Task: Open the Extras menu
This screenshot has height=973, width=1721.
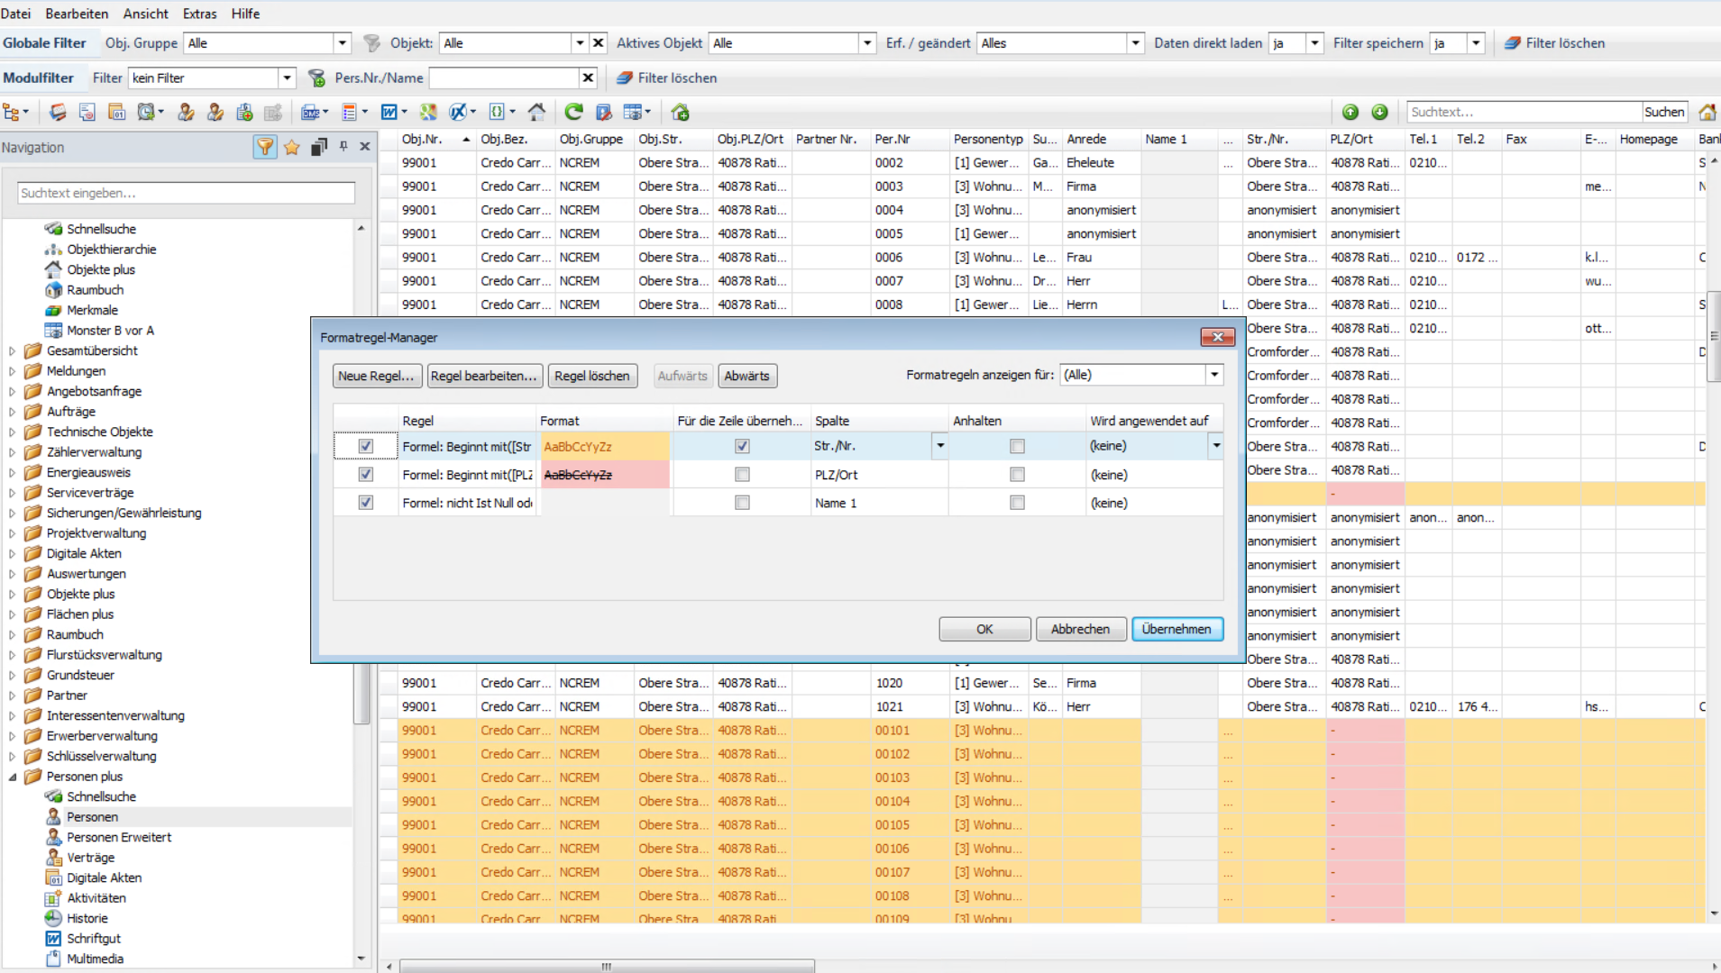Action: click(x=199, y=14)
